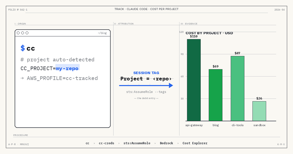This screenshot has height=154, width=293.
Task: Click the K·M·X footer mark
Action: click(x=281, y=144)
